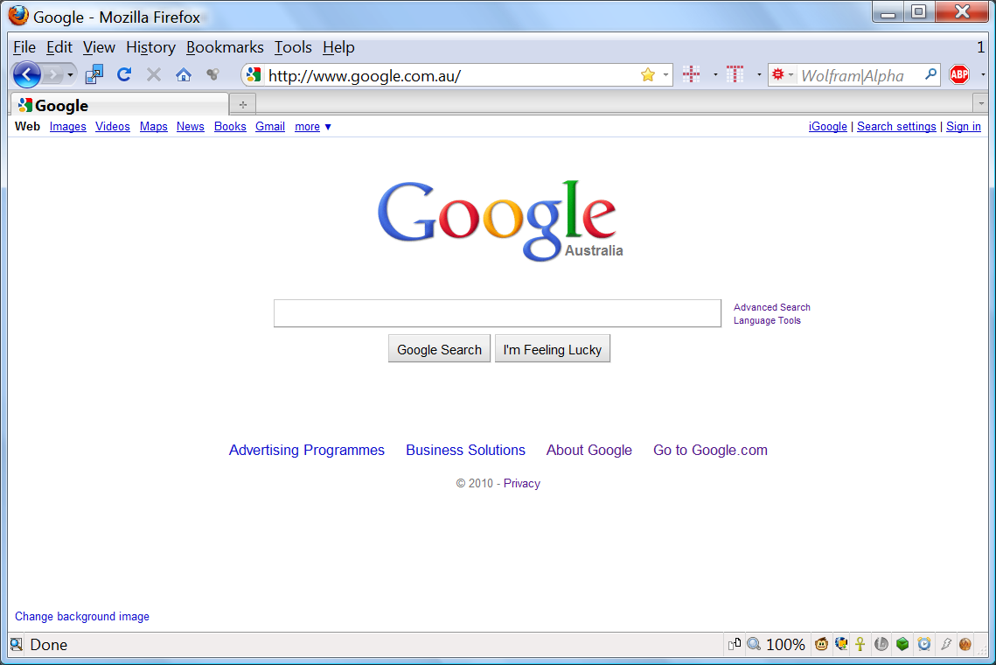Screen dimensions: 996x665
Task: Click the red dotted cross toolbar icon
Action: (691, 74)
